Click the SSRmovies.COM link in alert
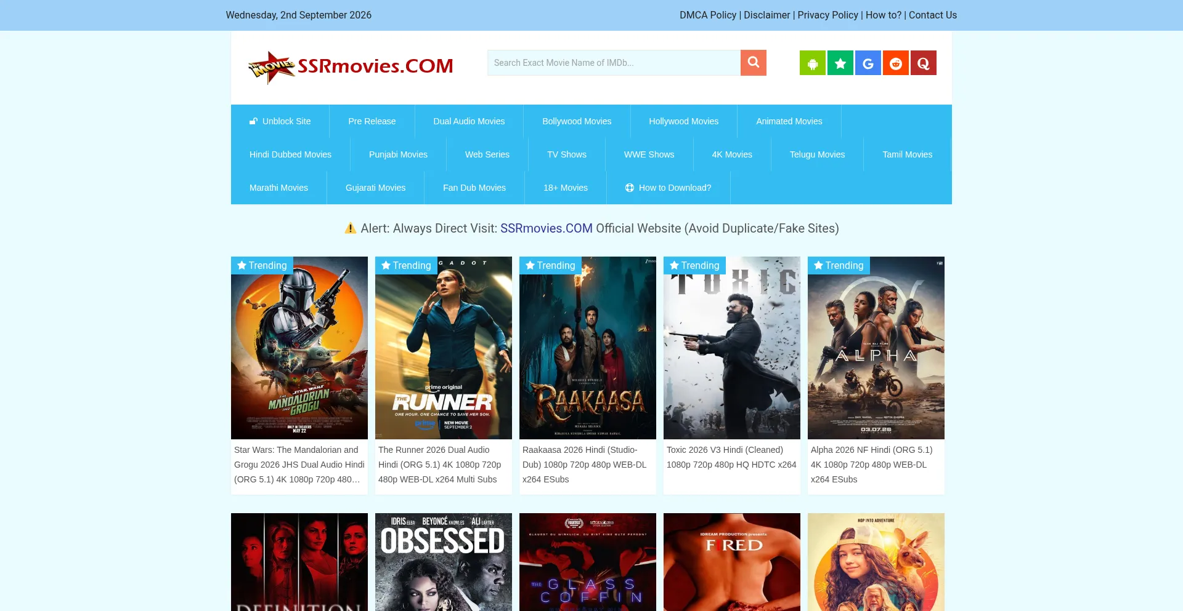Viewport: 1183px width, 611px height. click(x=547, y=228)
